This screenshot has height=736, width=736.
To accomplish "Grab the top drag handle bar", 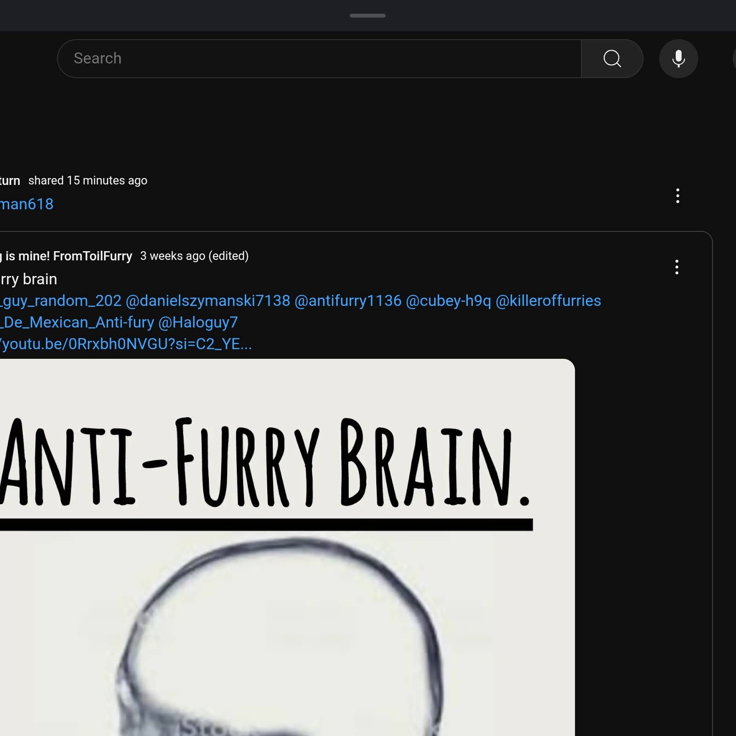I will [x=368, y=16].
